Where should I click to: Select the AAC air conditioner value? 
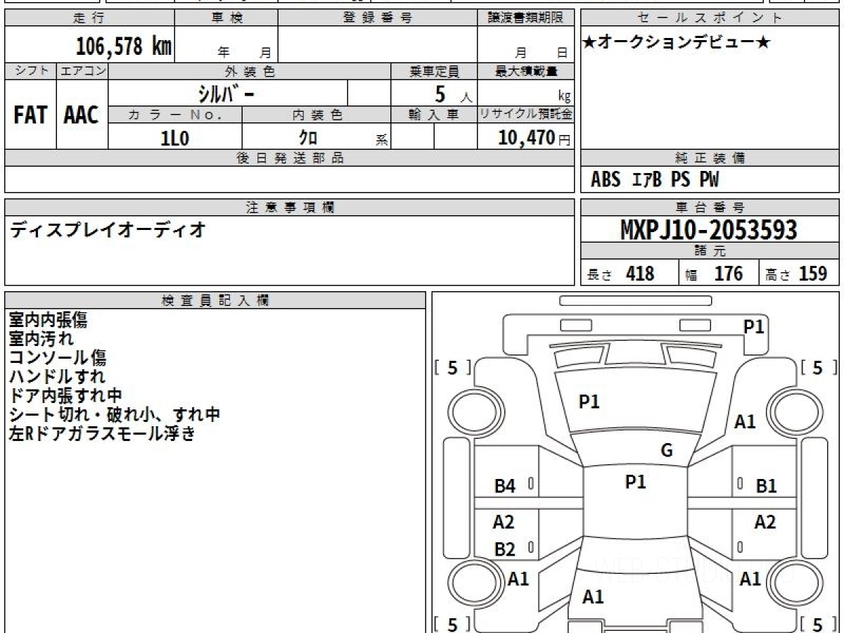point(82,115)
